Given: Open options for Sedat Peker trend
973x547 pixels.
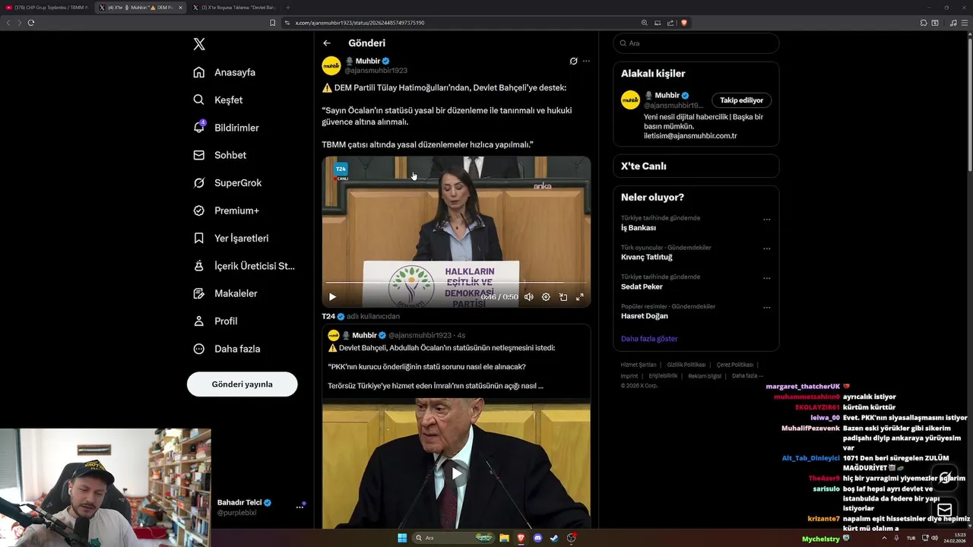Looking at the screenshot, I should [x=766, y=278].
